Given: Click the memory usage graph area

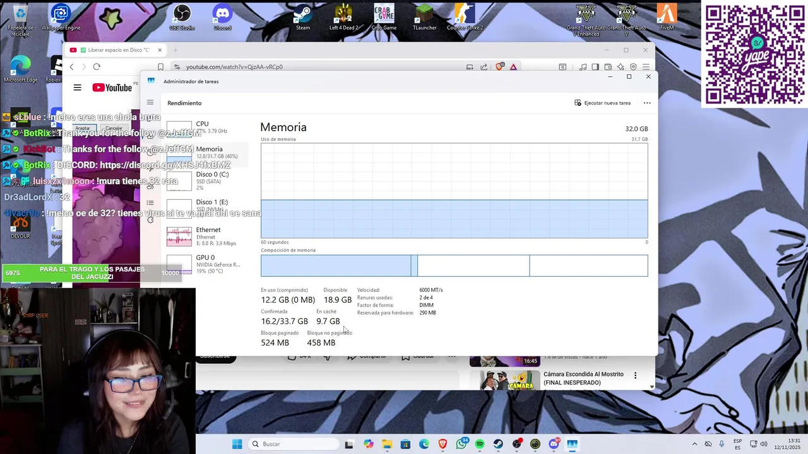Looking at the screenshot, I should click(454, 190).
